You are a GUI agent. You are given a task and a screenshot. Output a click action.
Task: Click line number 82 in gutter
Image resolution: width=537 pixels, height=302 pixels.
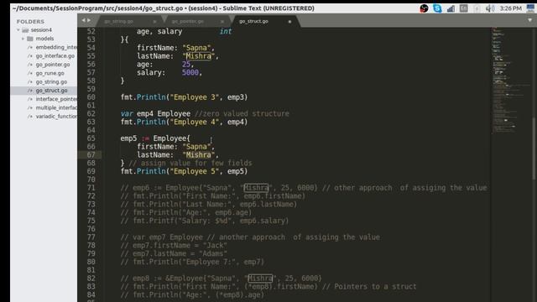pos(91,279)
